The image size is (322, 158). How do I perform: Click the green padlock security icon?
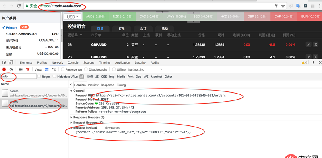27,6
